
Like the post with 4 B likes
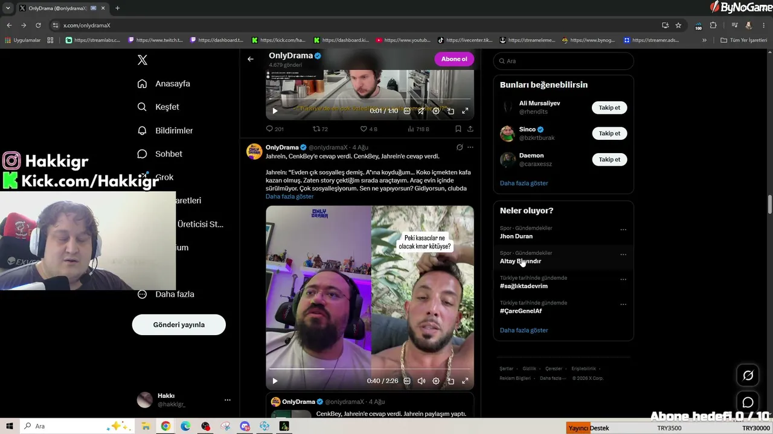coord(368,129)
